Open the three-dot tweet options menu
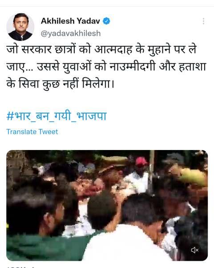Viewport: 214px width, 268px height. point(203,21)
